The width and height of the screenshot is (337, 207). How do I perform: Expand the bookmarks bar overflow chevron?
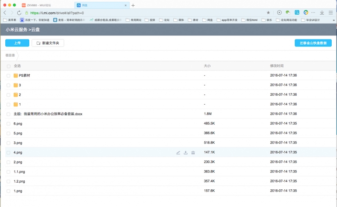point(333,20)
